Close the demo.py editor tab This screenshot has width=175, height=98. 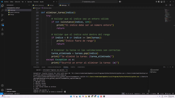[69, 5]
